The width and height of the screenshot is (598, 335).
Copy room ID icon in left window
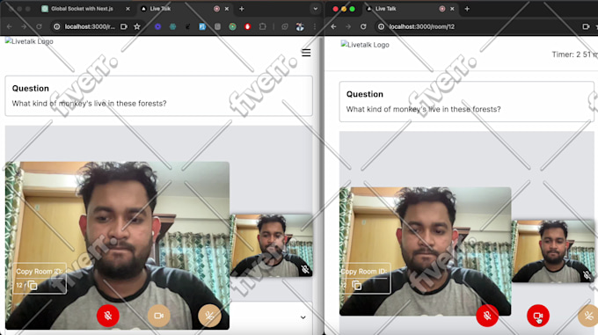click(33, 285)
